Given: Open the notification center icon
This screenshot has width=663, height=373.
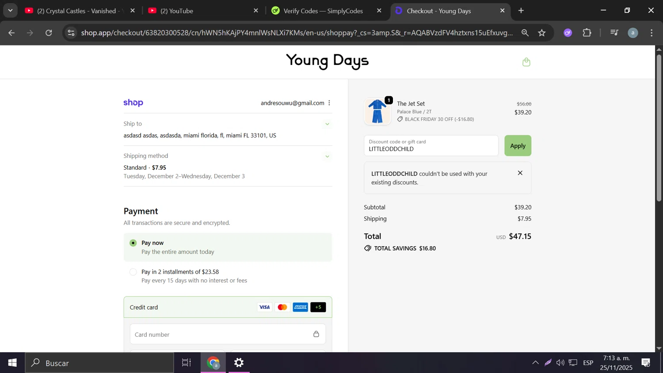Looking at the screenshot, I should [x=646, y=363].
